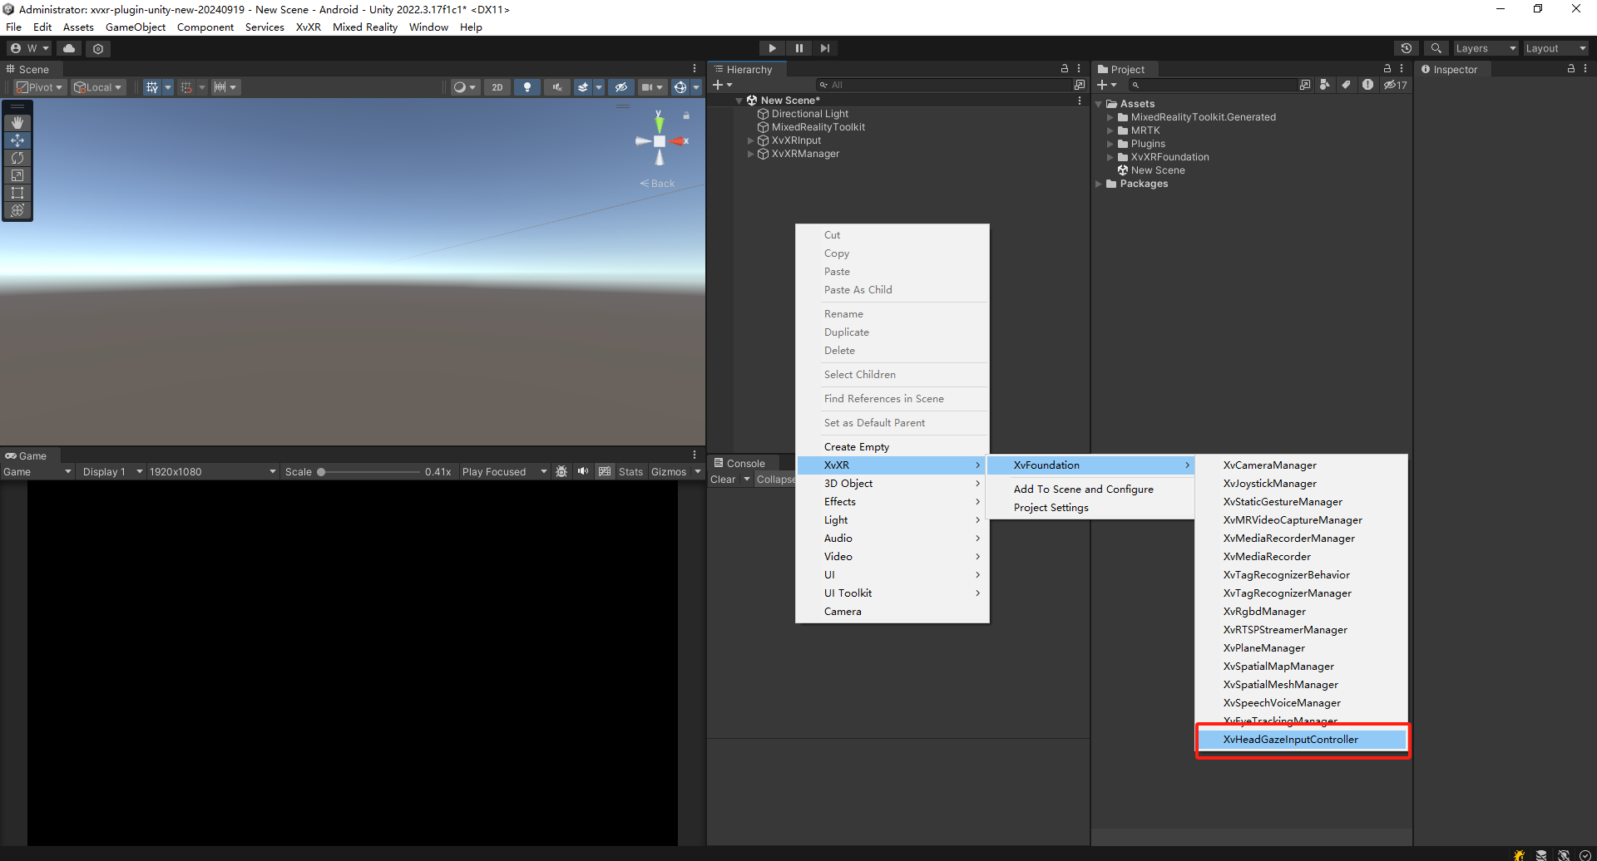Toggle keyboard shortcuts icon in Game view

pyautogui.click(x=605, y=471)
